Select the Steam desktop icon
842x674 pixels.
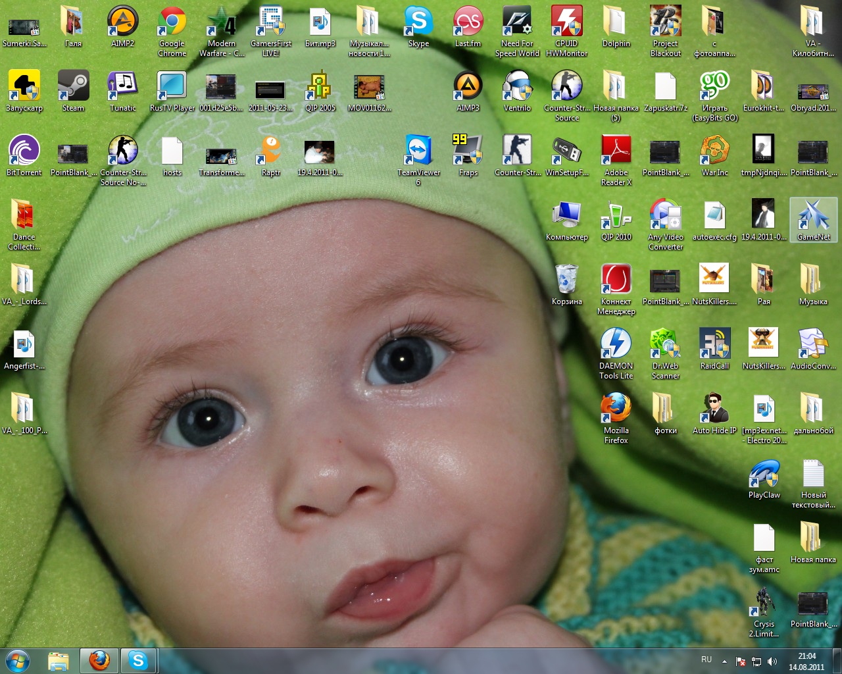(73, 86)
